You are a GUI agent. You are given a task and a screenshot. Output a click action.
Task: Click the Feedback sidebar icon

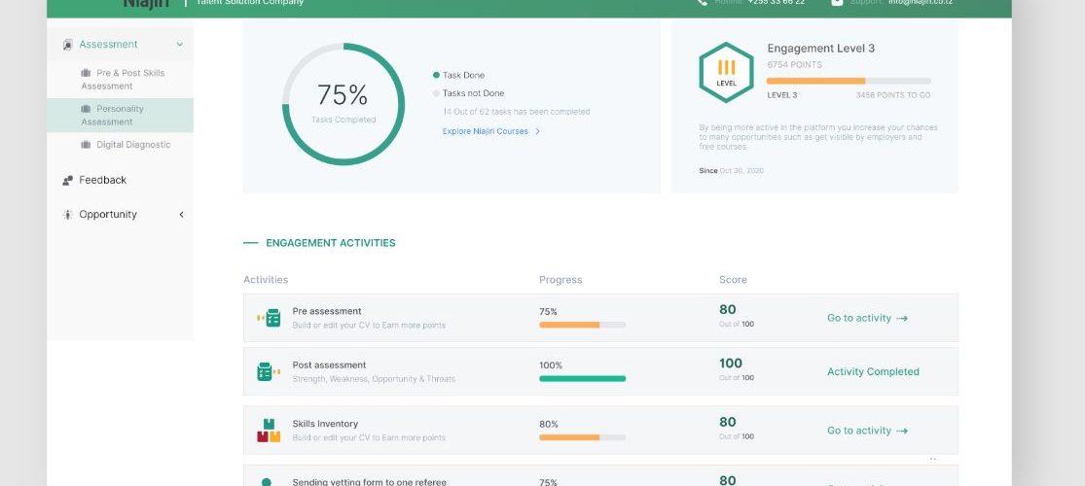[x=67, y=181]
